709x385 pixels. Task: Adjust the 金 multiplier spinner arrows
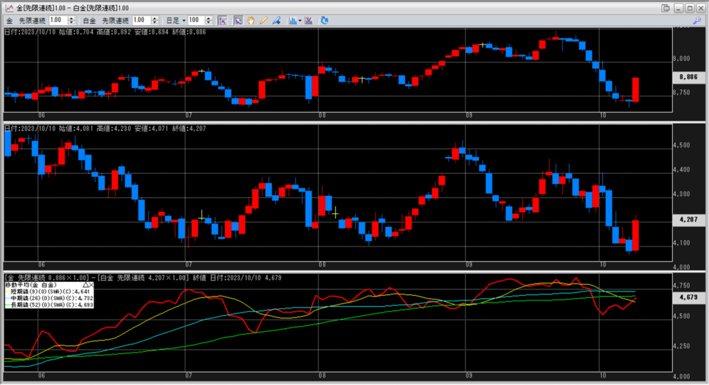[x=73, y=20]
